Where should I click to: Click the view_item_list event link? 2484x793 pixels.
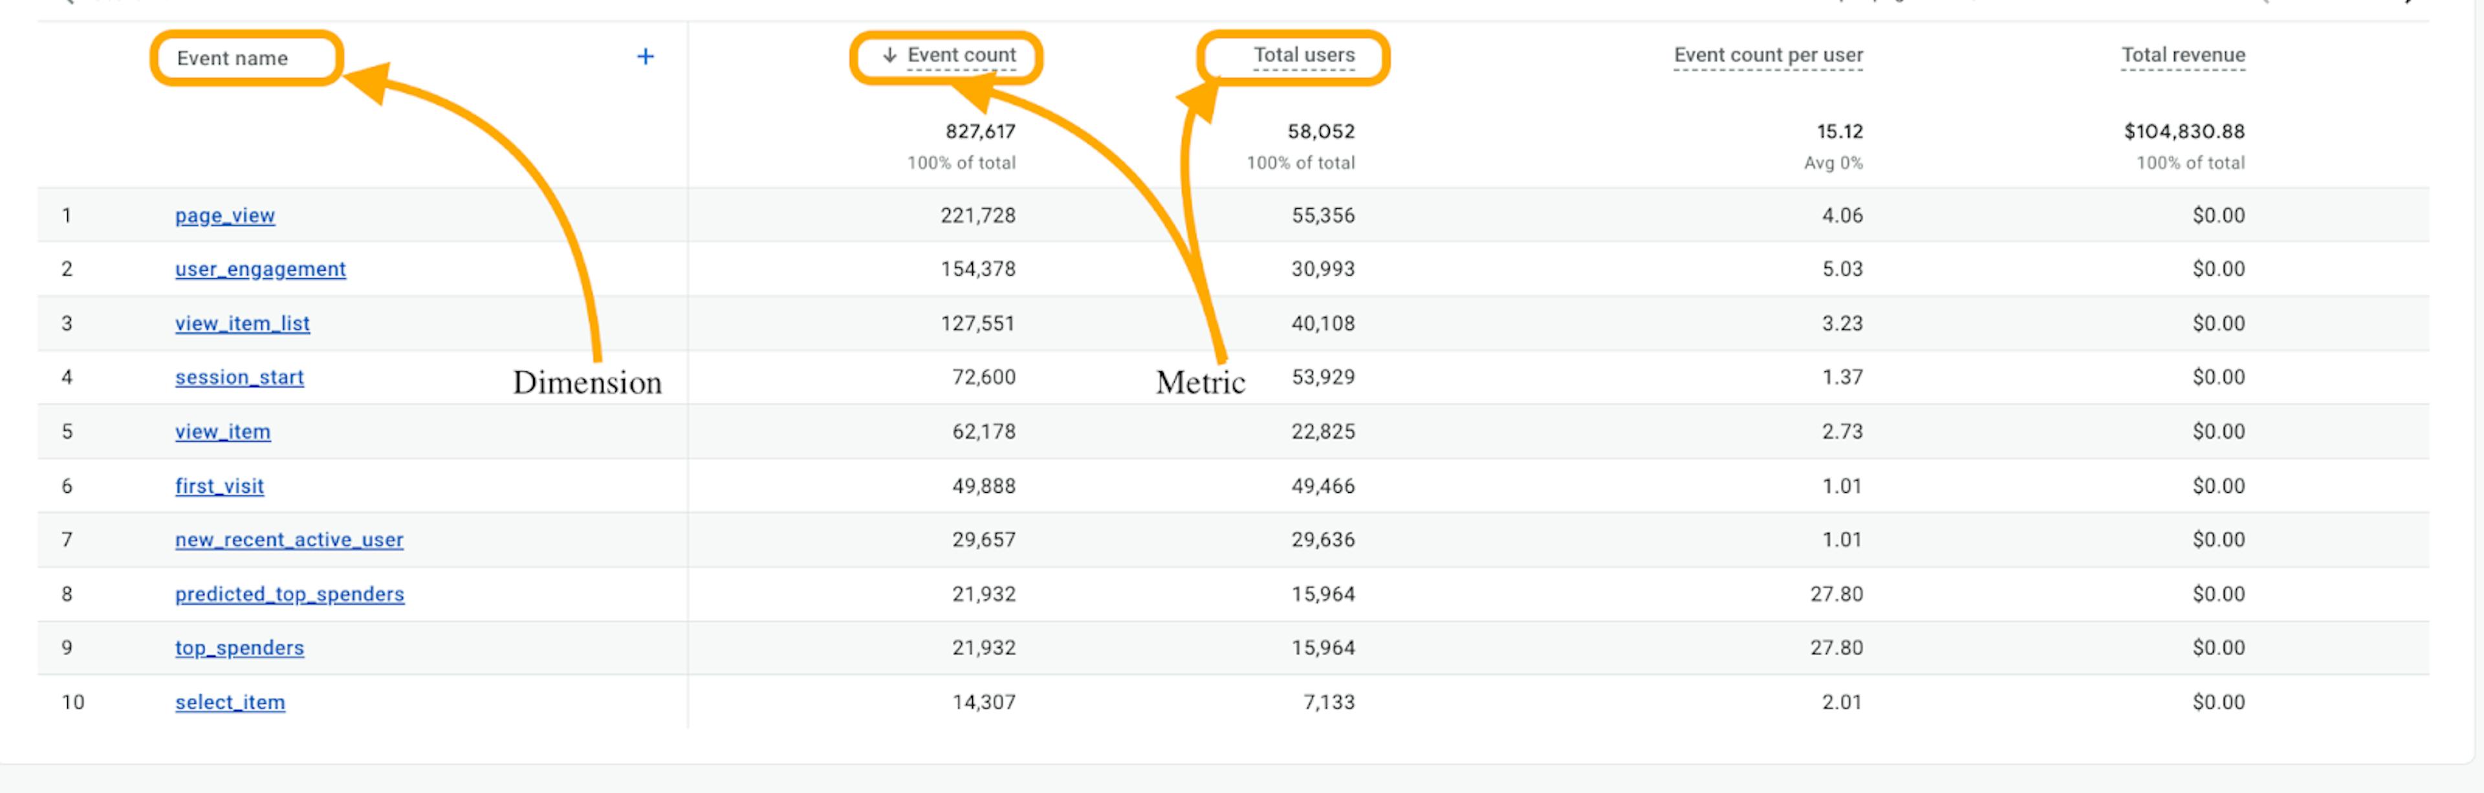[x=242, y=323]
